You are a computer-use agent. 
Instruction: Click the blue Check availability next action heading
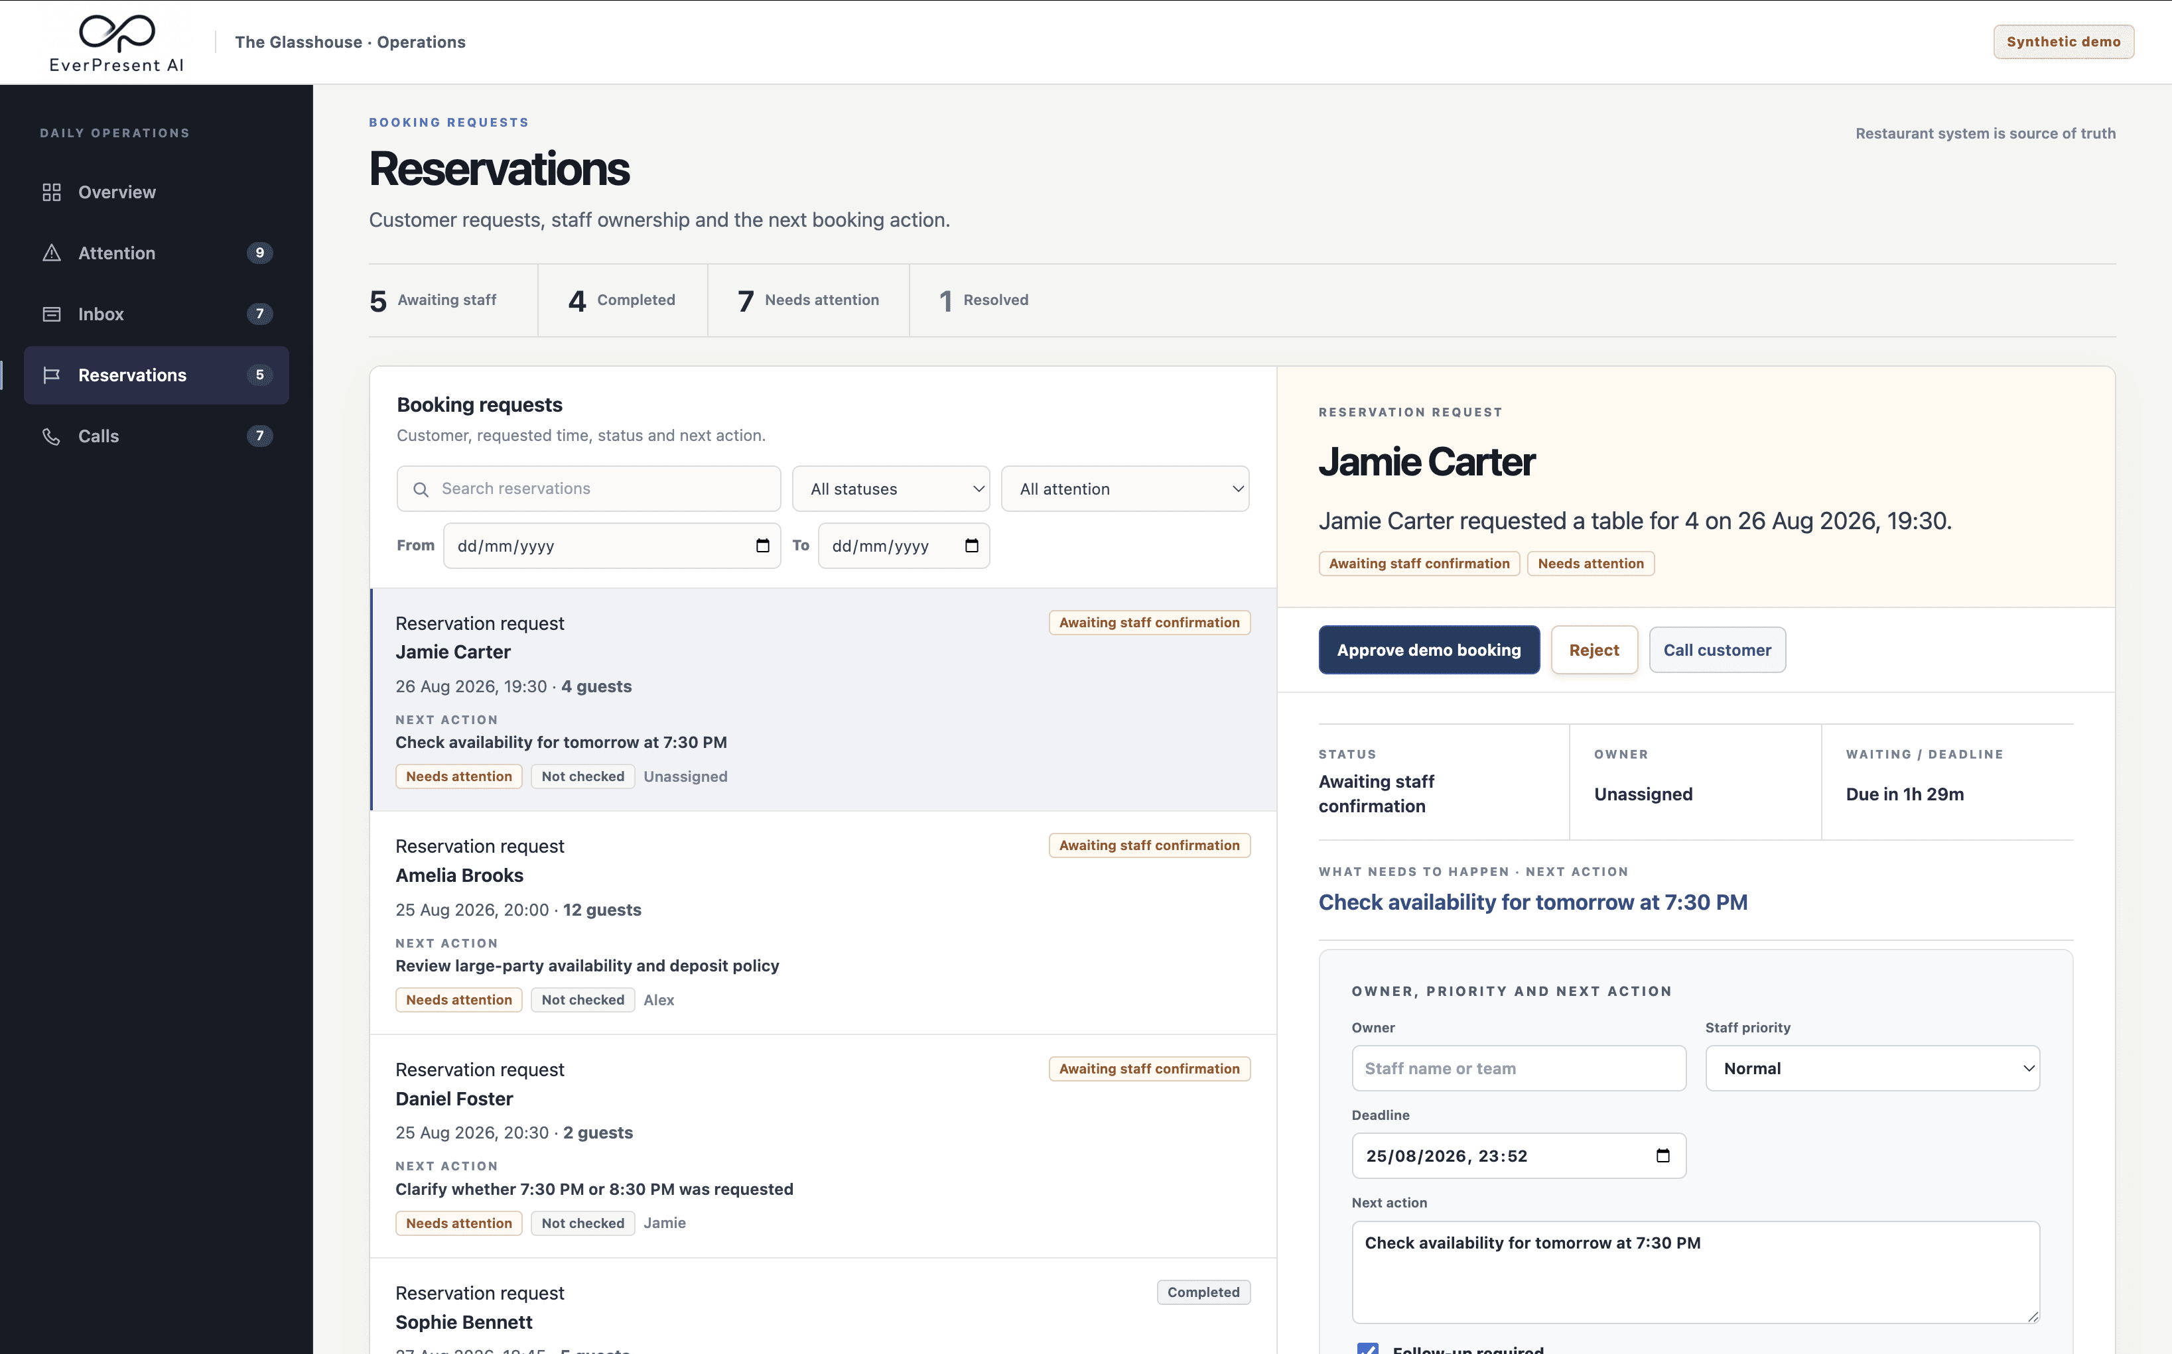[x=1532, y=902]
